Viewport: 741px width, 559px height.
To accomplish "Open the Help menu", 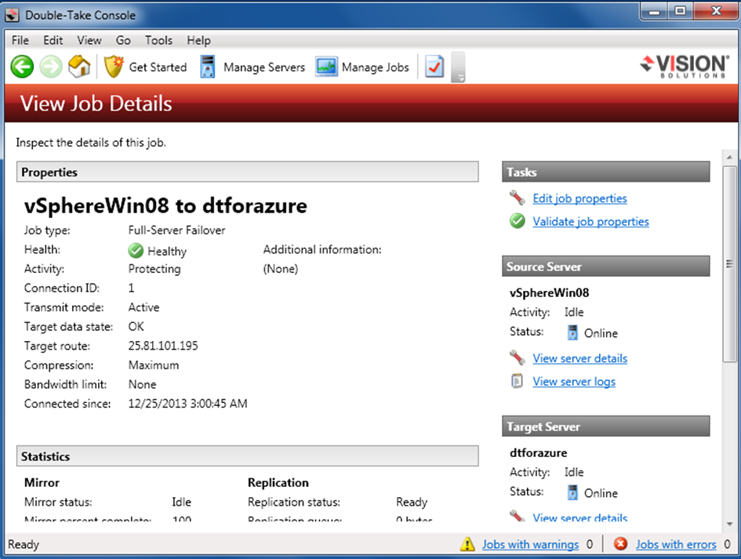I will click(x=198, y=41).
